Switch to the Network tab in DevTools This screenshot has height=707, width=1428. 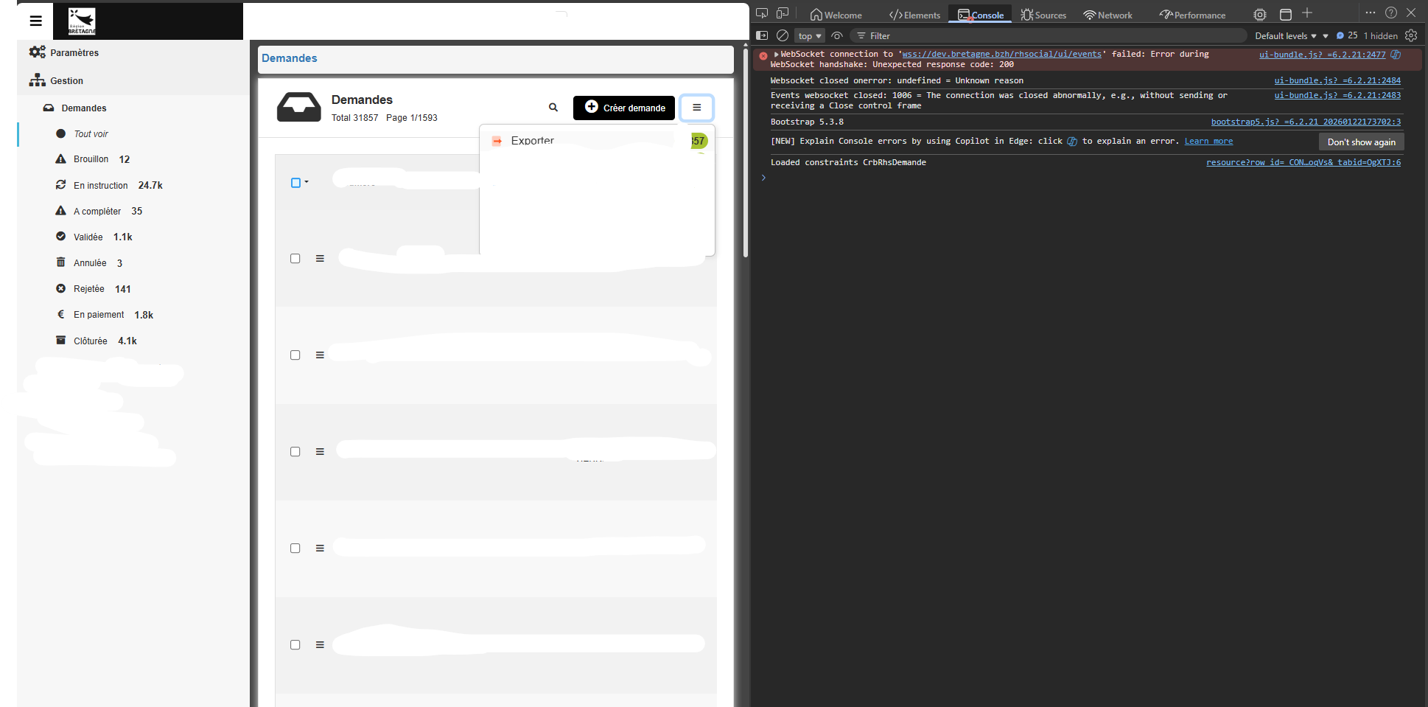(x=1107, y=15)
